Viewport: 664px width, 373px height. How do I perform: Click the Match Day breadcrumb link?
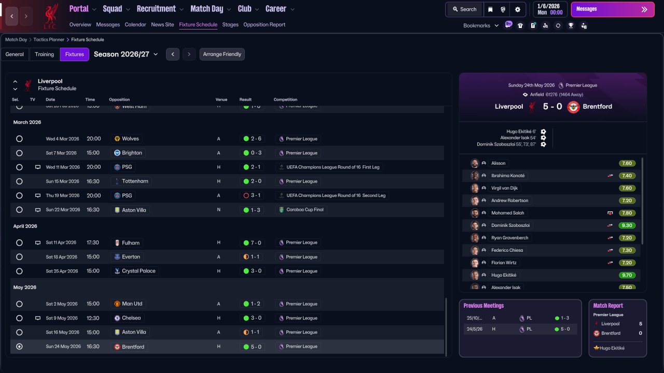pyautogui.click(x=16, y=39)
